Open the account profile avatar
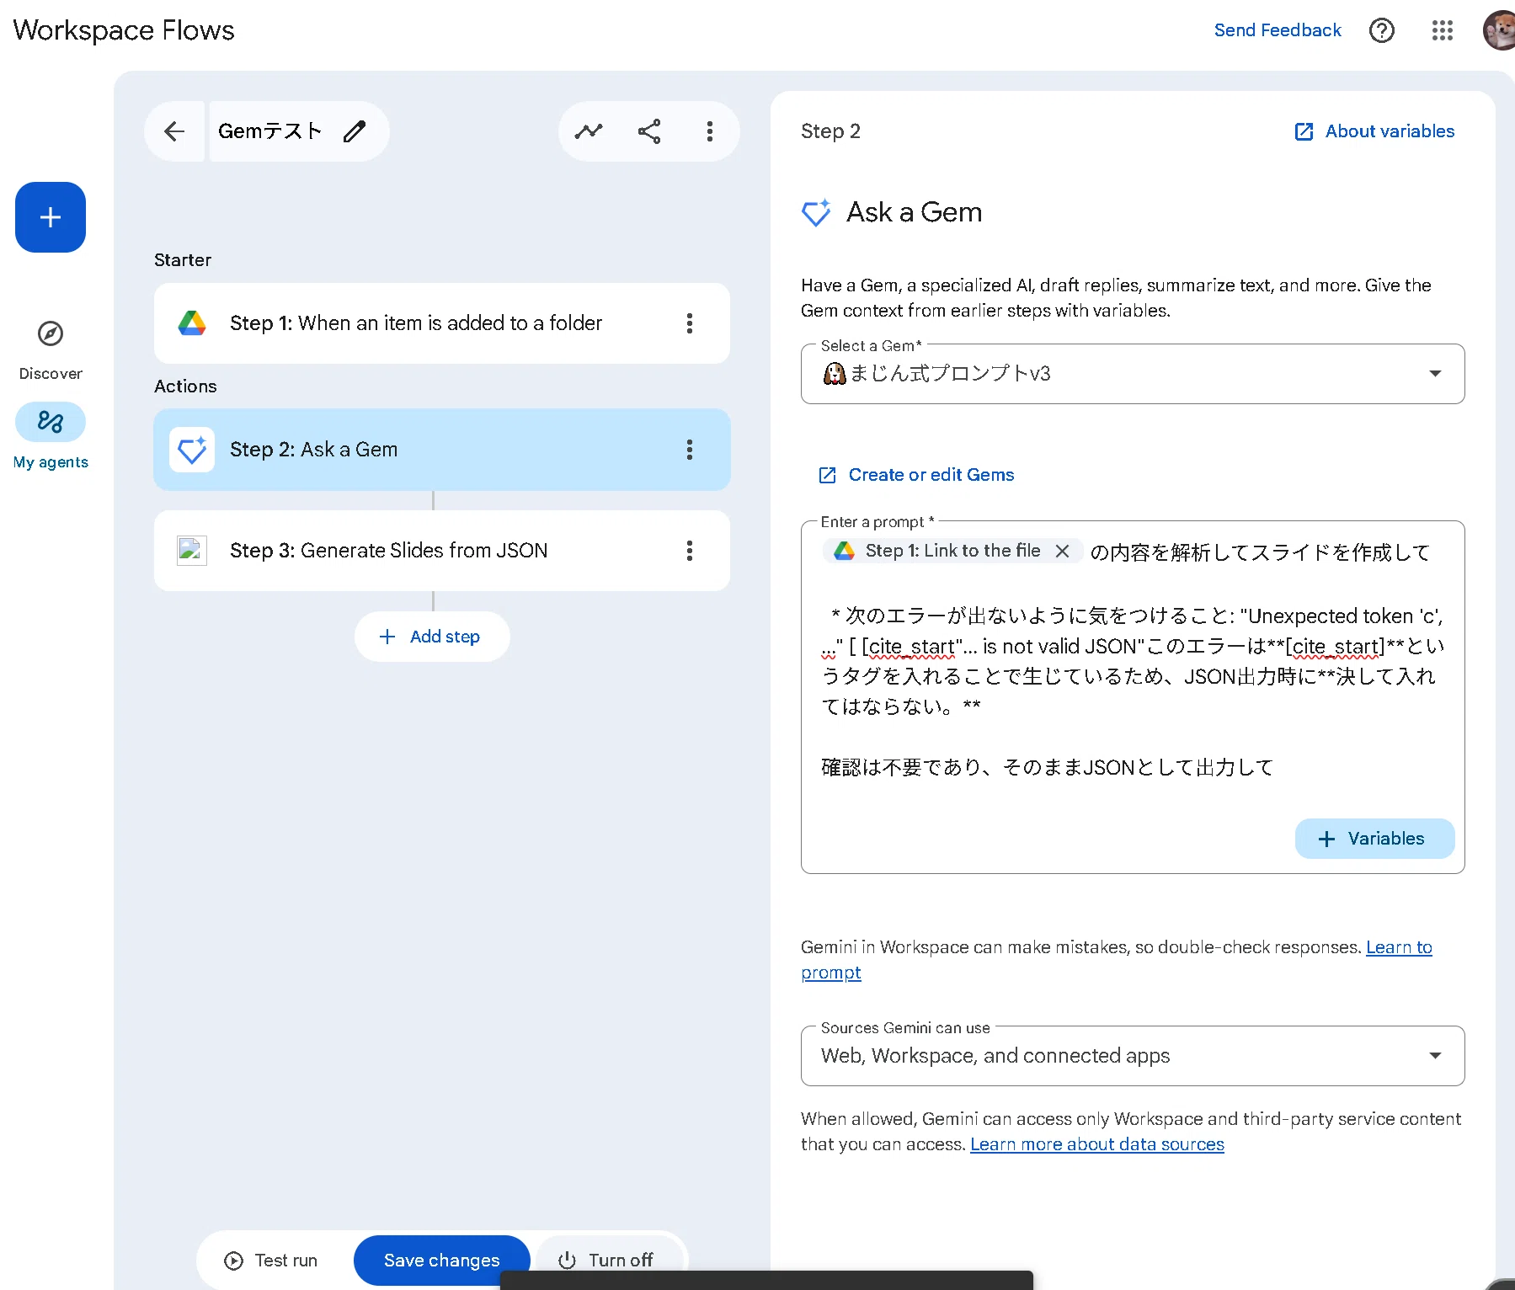The width and height of the screenshot is (1515, 1290). (1499, 30)
